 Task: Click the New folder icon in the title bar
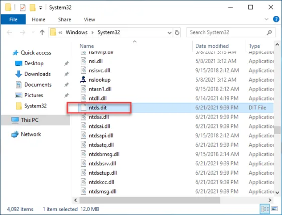pos(32,7)
